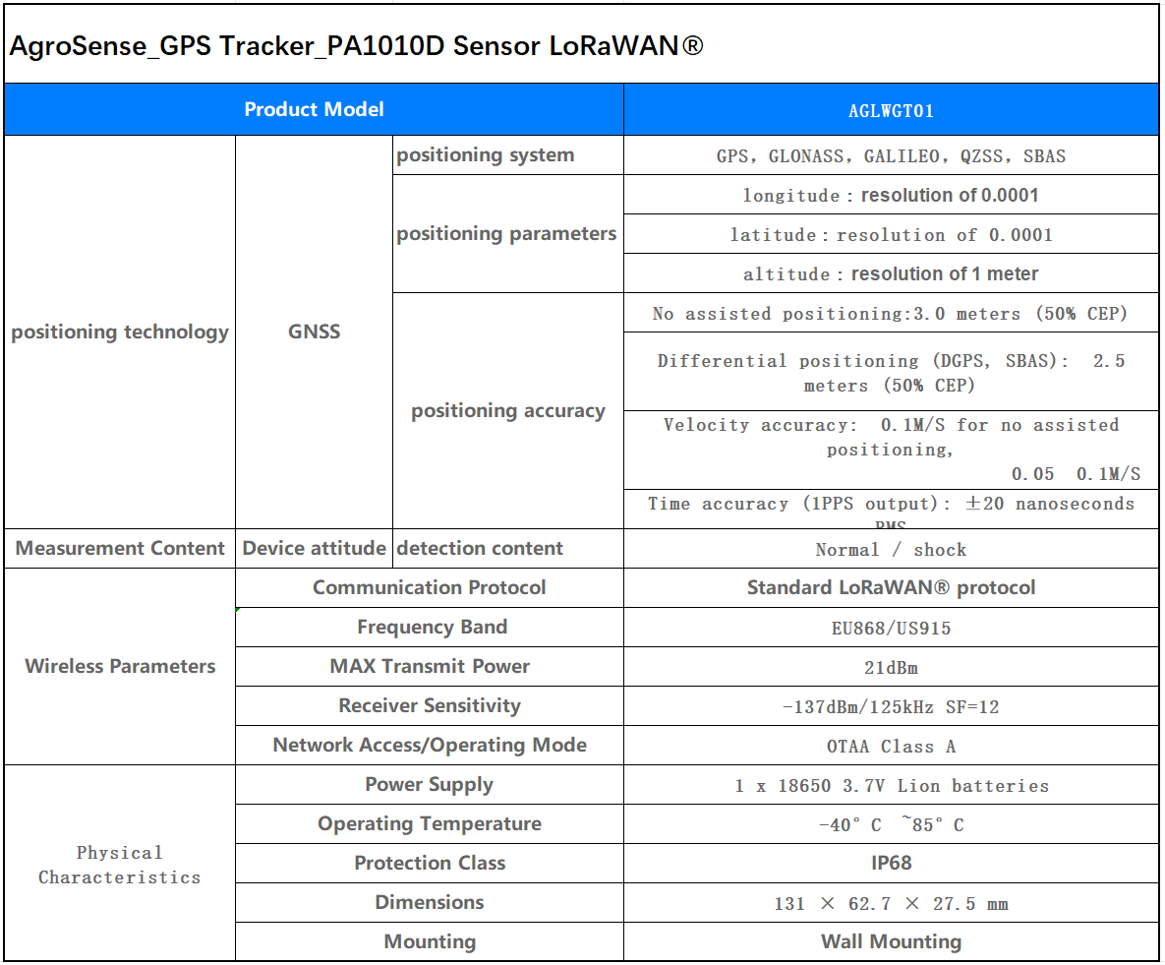Click the positioning system label
The width and height of the screenshot is (1165, 965).
[x=508, y=155]
